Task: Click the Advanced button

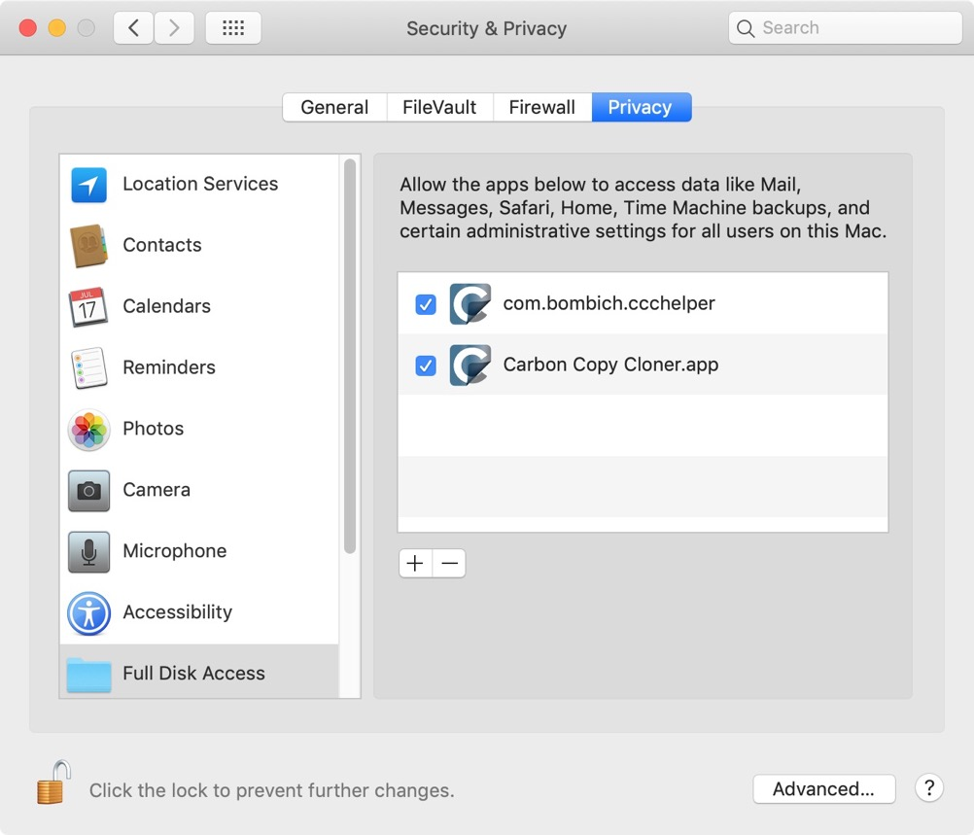Action: pyautogui.click(x=823, y=789)
